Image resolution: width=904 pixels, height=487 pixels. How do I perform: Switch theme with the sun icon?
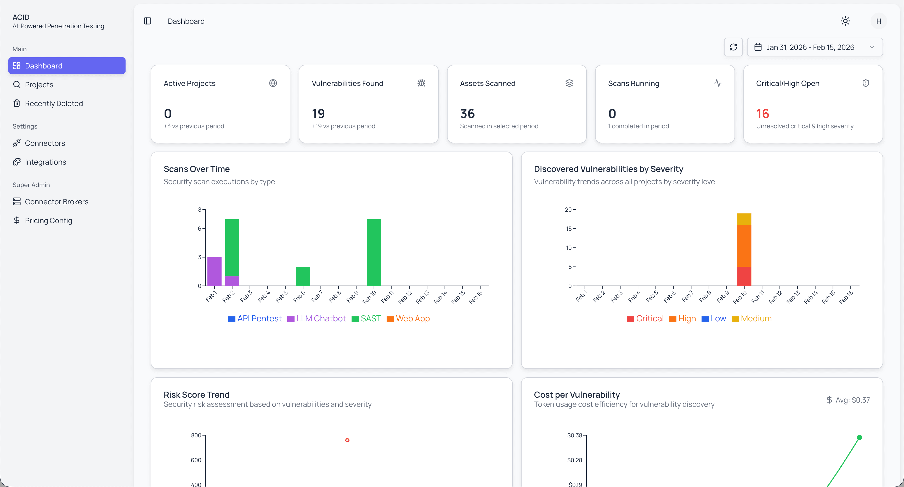[x=845, y=21]
